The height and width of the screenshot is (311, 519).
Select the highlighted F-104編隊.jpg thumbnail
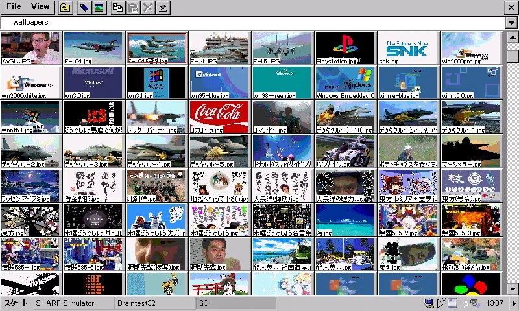[x=157, y=48]
